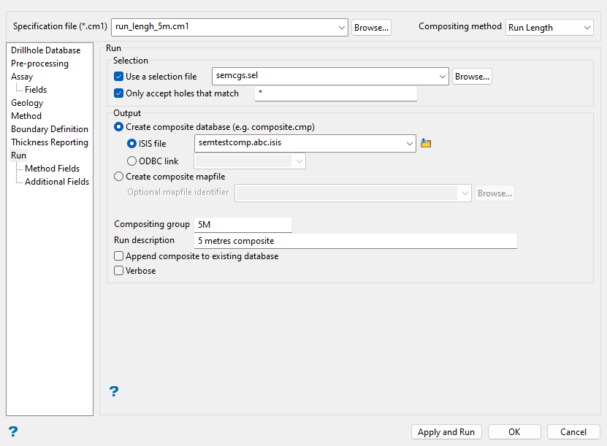The height and width of the screenshot is (446, 607).
Task: Click the folder icon beside ISIS file
Action: [x=426, y=144]
